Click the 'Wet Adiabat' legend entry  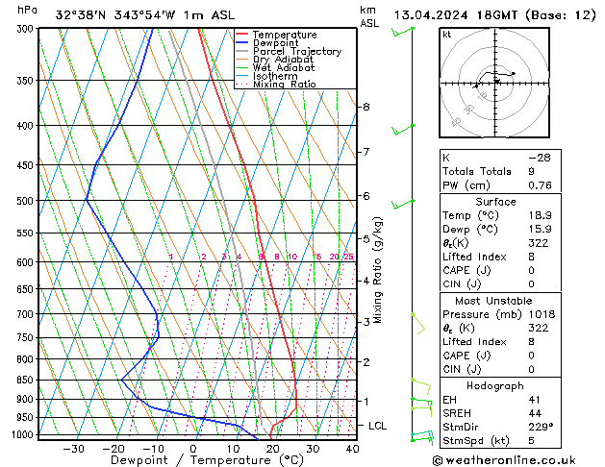284,67
